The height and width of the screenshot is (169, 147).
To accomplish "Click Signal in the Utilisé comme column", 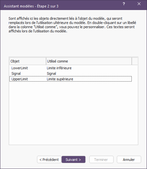I will pyautogui.click(x=51, y=73).
